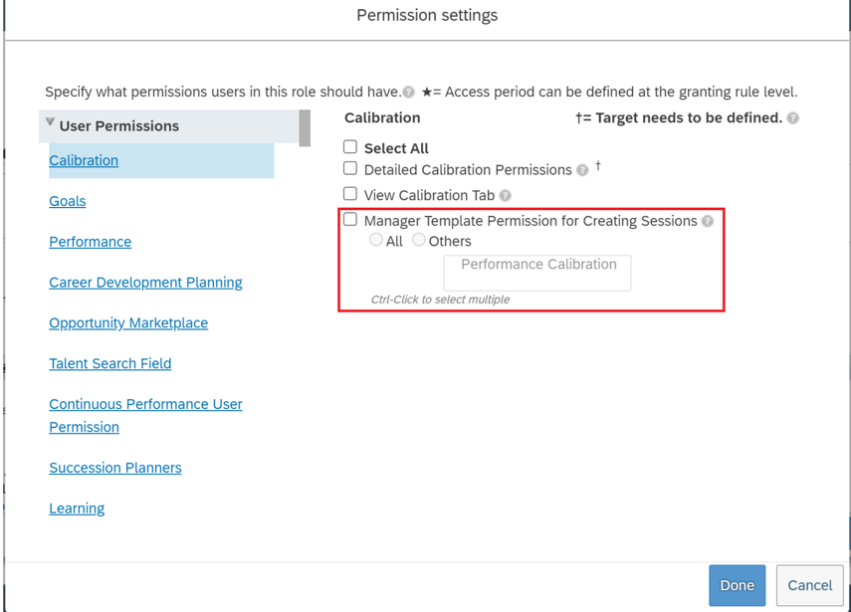Click help icon beside permissions description
The height and width of the screenshot is (612, 851).
[408, 93]
